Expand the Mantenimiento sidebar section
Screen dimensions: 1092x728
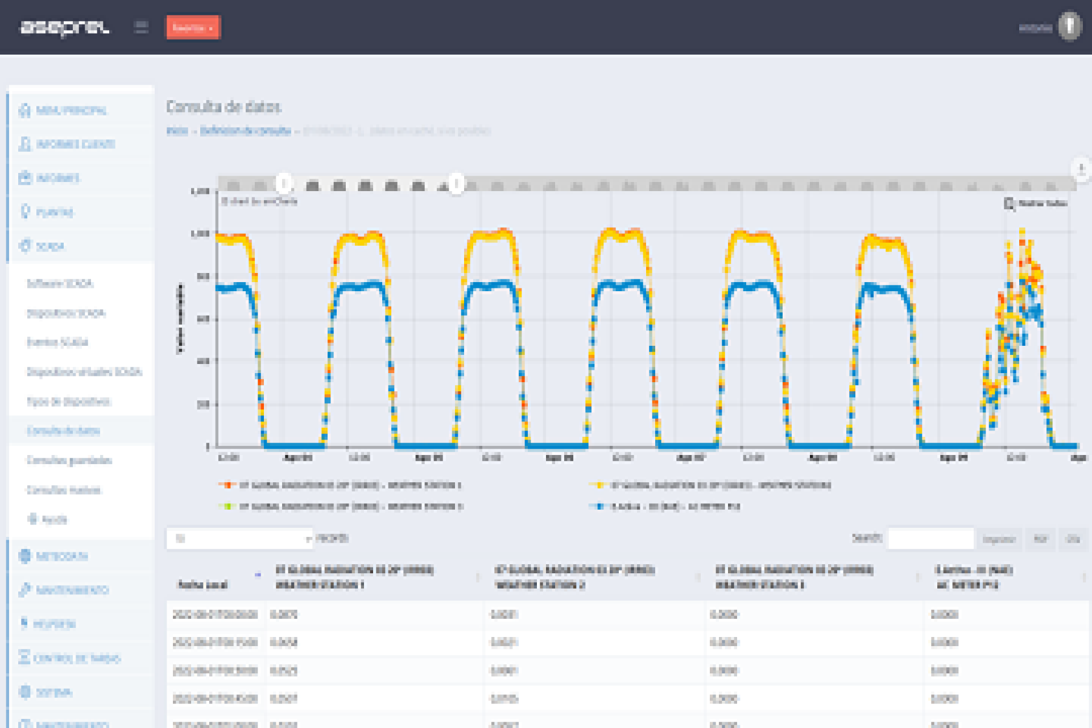72,590
